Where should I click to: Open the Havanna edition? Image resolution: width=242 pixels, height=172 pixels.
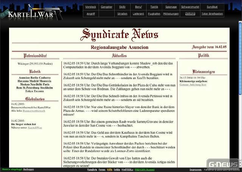(x=23, y=81)
